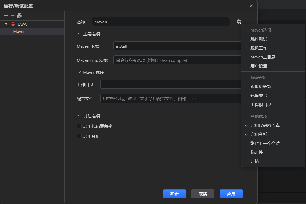Remove the selected configuration with minus icon

click(13, 16)
